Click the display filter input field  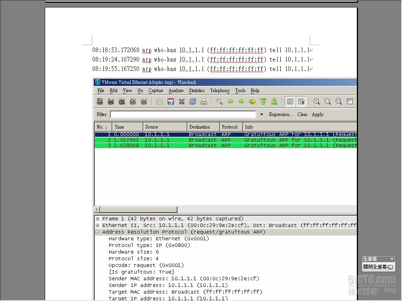click(183, 114)
